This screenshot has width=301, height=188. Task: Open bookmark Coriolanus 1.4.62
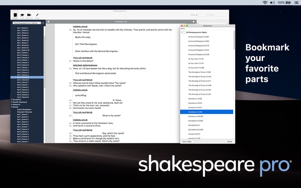click(x=195, y=99)
